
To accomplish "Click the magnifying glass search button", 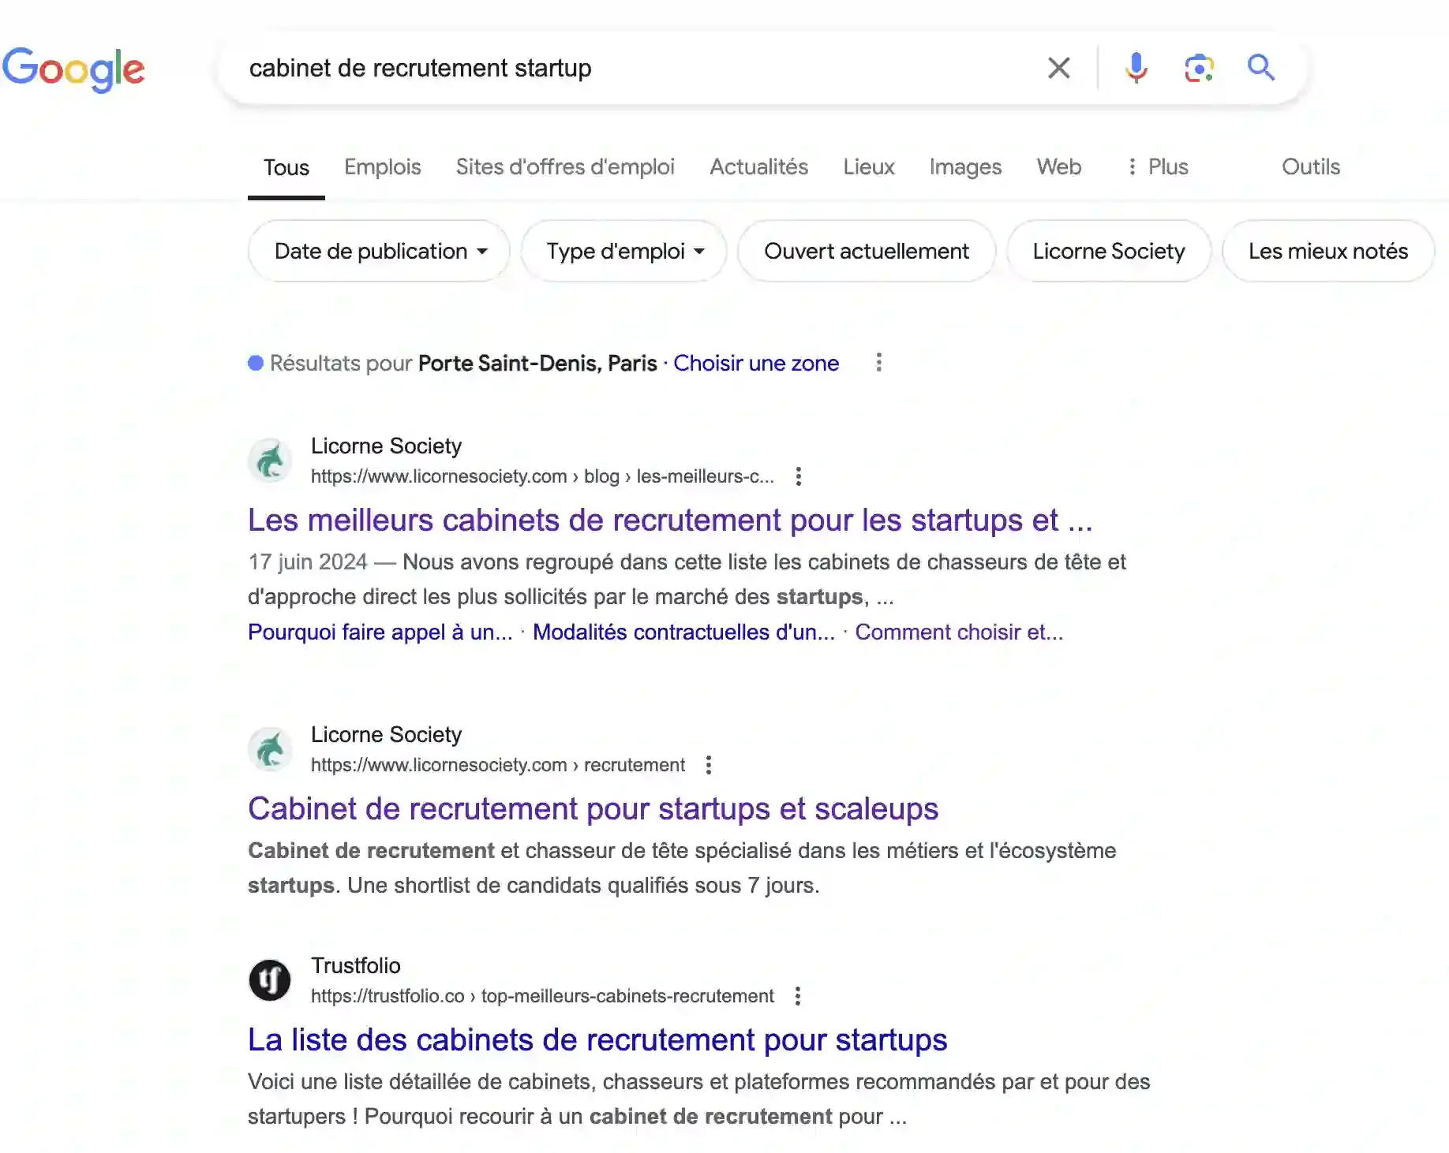I will click(1260, 68).
